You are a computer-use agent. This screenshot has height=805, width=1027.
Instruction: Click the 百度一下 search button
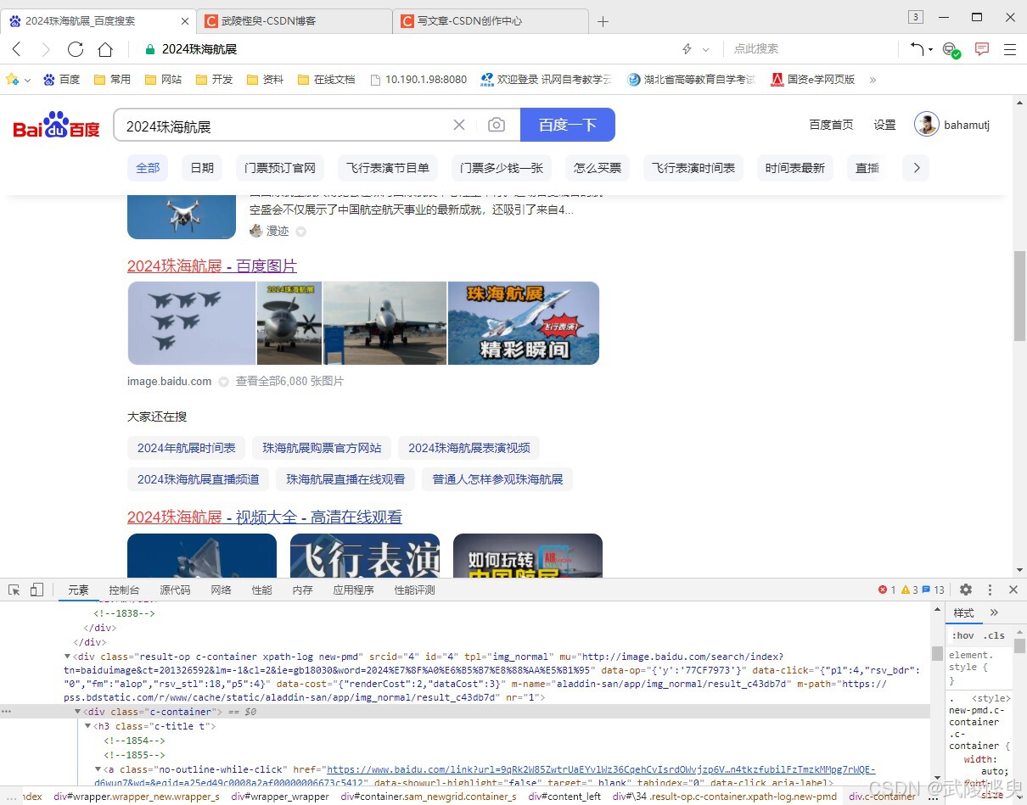567,125
